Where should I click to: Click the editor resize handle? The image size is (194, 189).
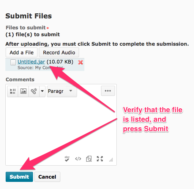pyautogui.click(x=111, y=160)
